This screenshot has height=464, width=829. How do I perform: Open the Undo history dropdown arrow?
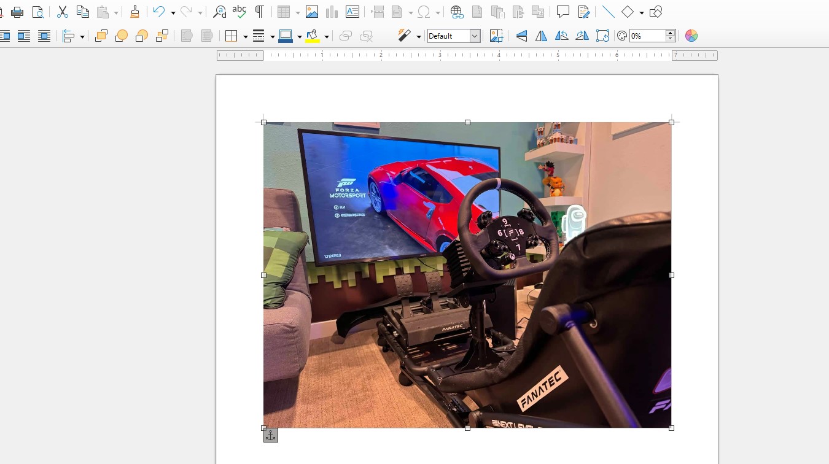click(x=173, y=12)
